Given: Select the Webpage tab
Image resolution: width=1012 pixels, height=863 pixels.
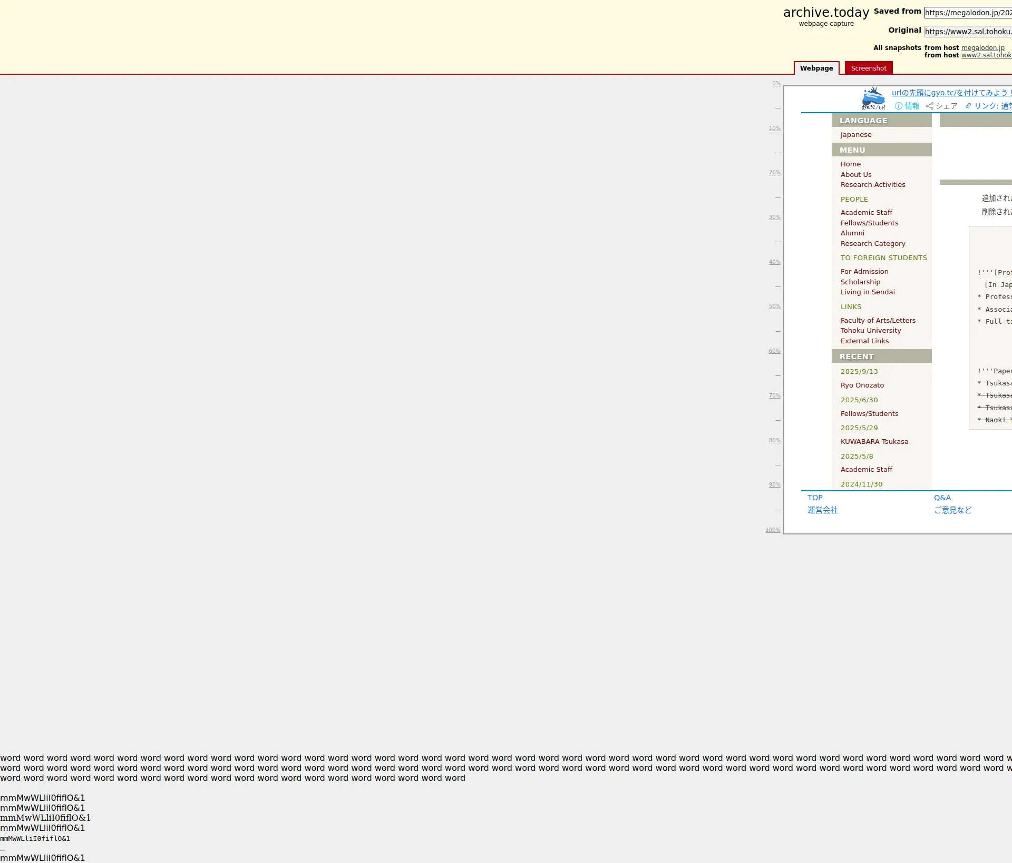Looking at the screenshot, I should [x=816, y=68].
